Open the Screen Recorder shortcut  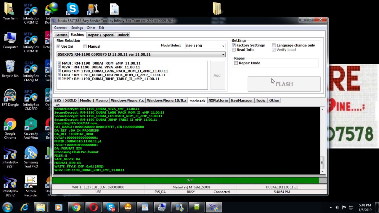tap(31, 186)
